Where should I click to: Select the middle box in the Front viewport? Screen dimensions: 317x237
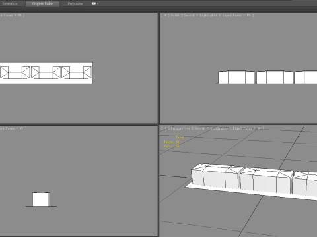[x=275, y=77]
